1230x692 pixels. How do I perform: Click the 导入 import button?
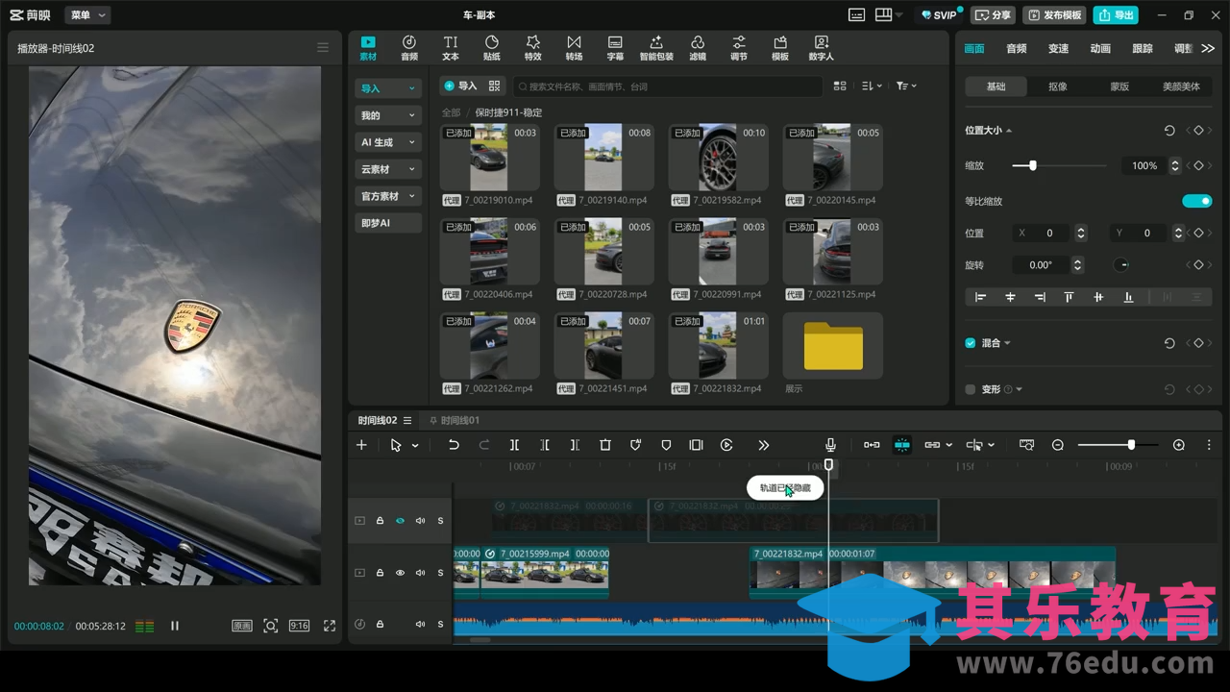click(460, 86)
